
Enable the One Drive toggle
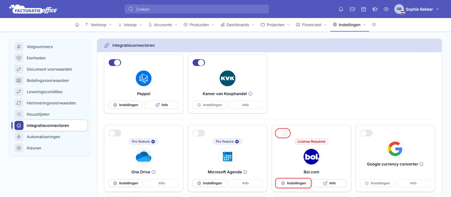(x=115, y=133)
